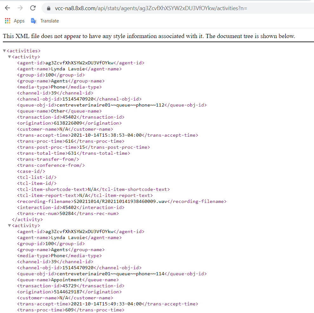Collapse the root activities node triangle
Viewport: 314px width, 313px height.
click(x=4, y=51)
